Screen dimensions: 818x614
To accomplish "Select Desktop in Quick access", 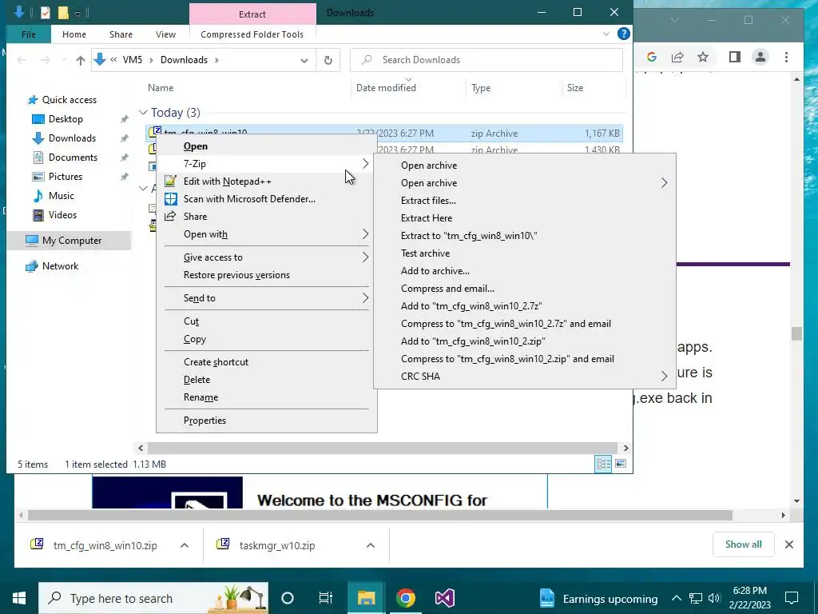I will pos(66,119).
